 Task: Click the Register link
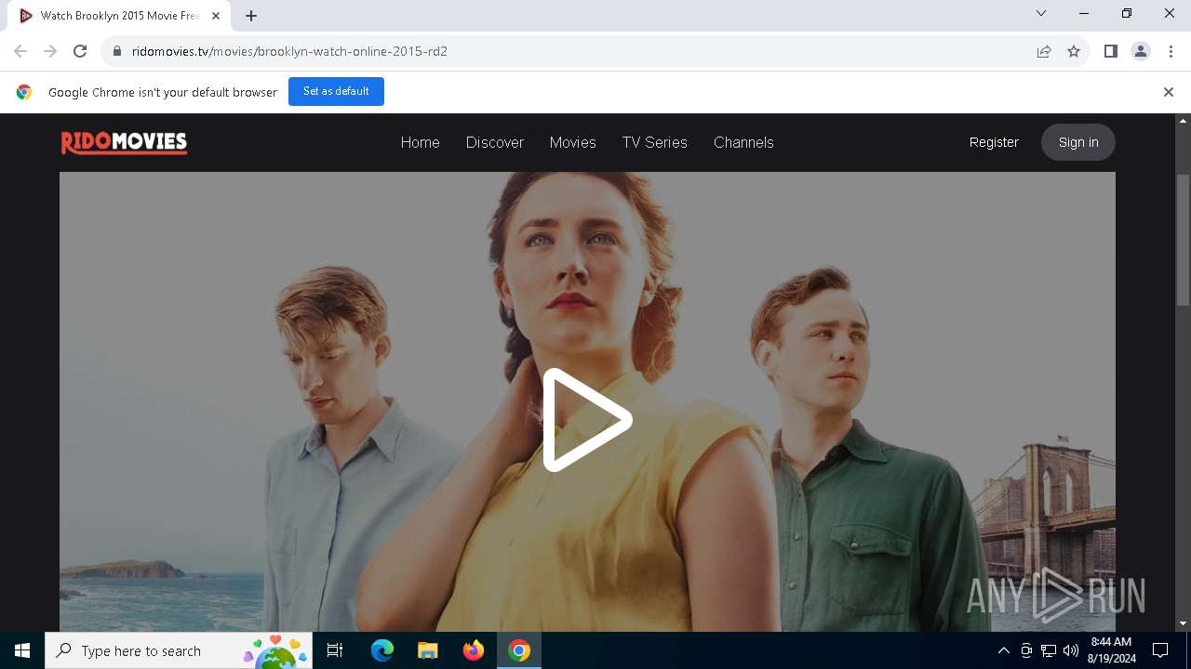[994, 142]
